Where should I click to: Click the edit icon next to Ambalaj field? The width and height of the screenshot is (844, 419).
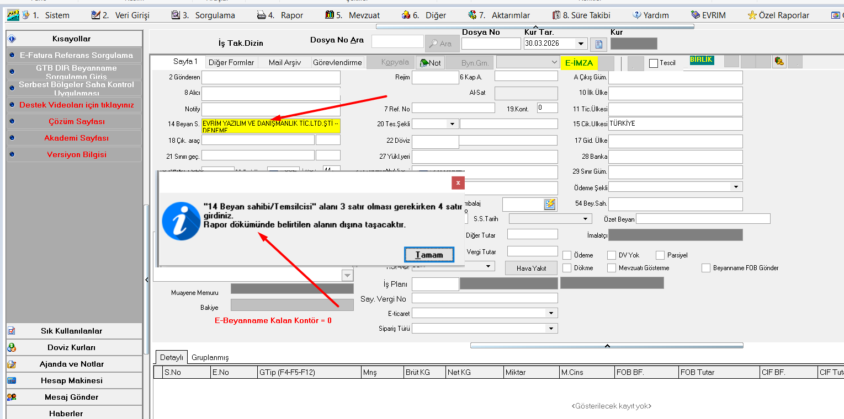point(550,205)
